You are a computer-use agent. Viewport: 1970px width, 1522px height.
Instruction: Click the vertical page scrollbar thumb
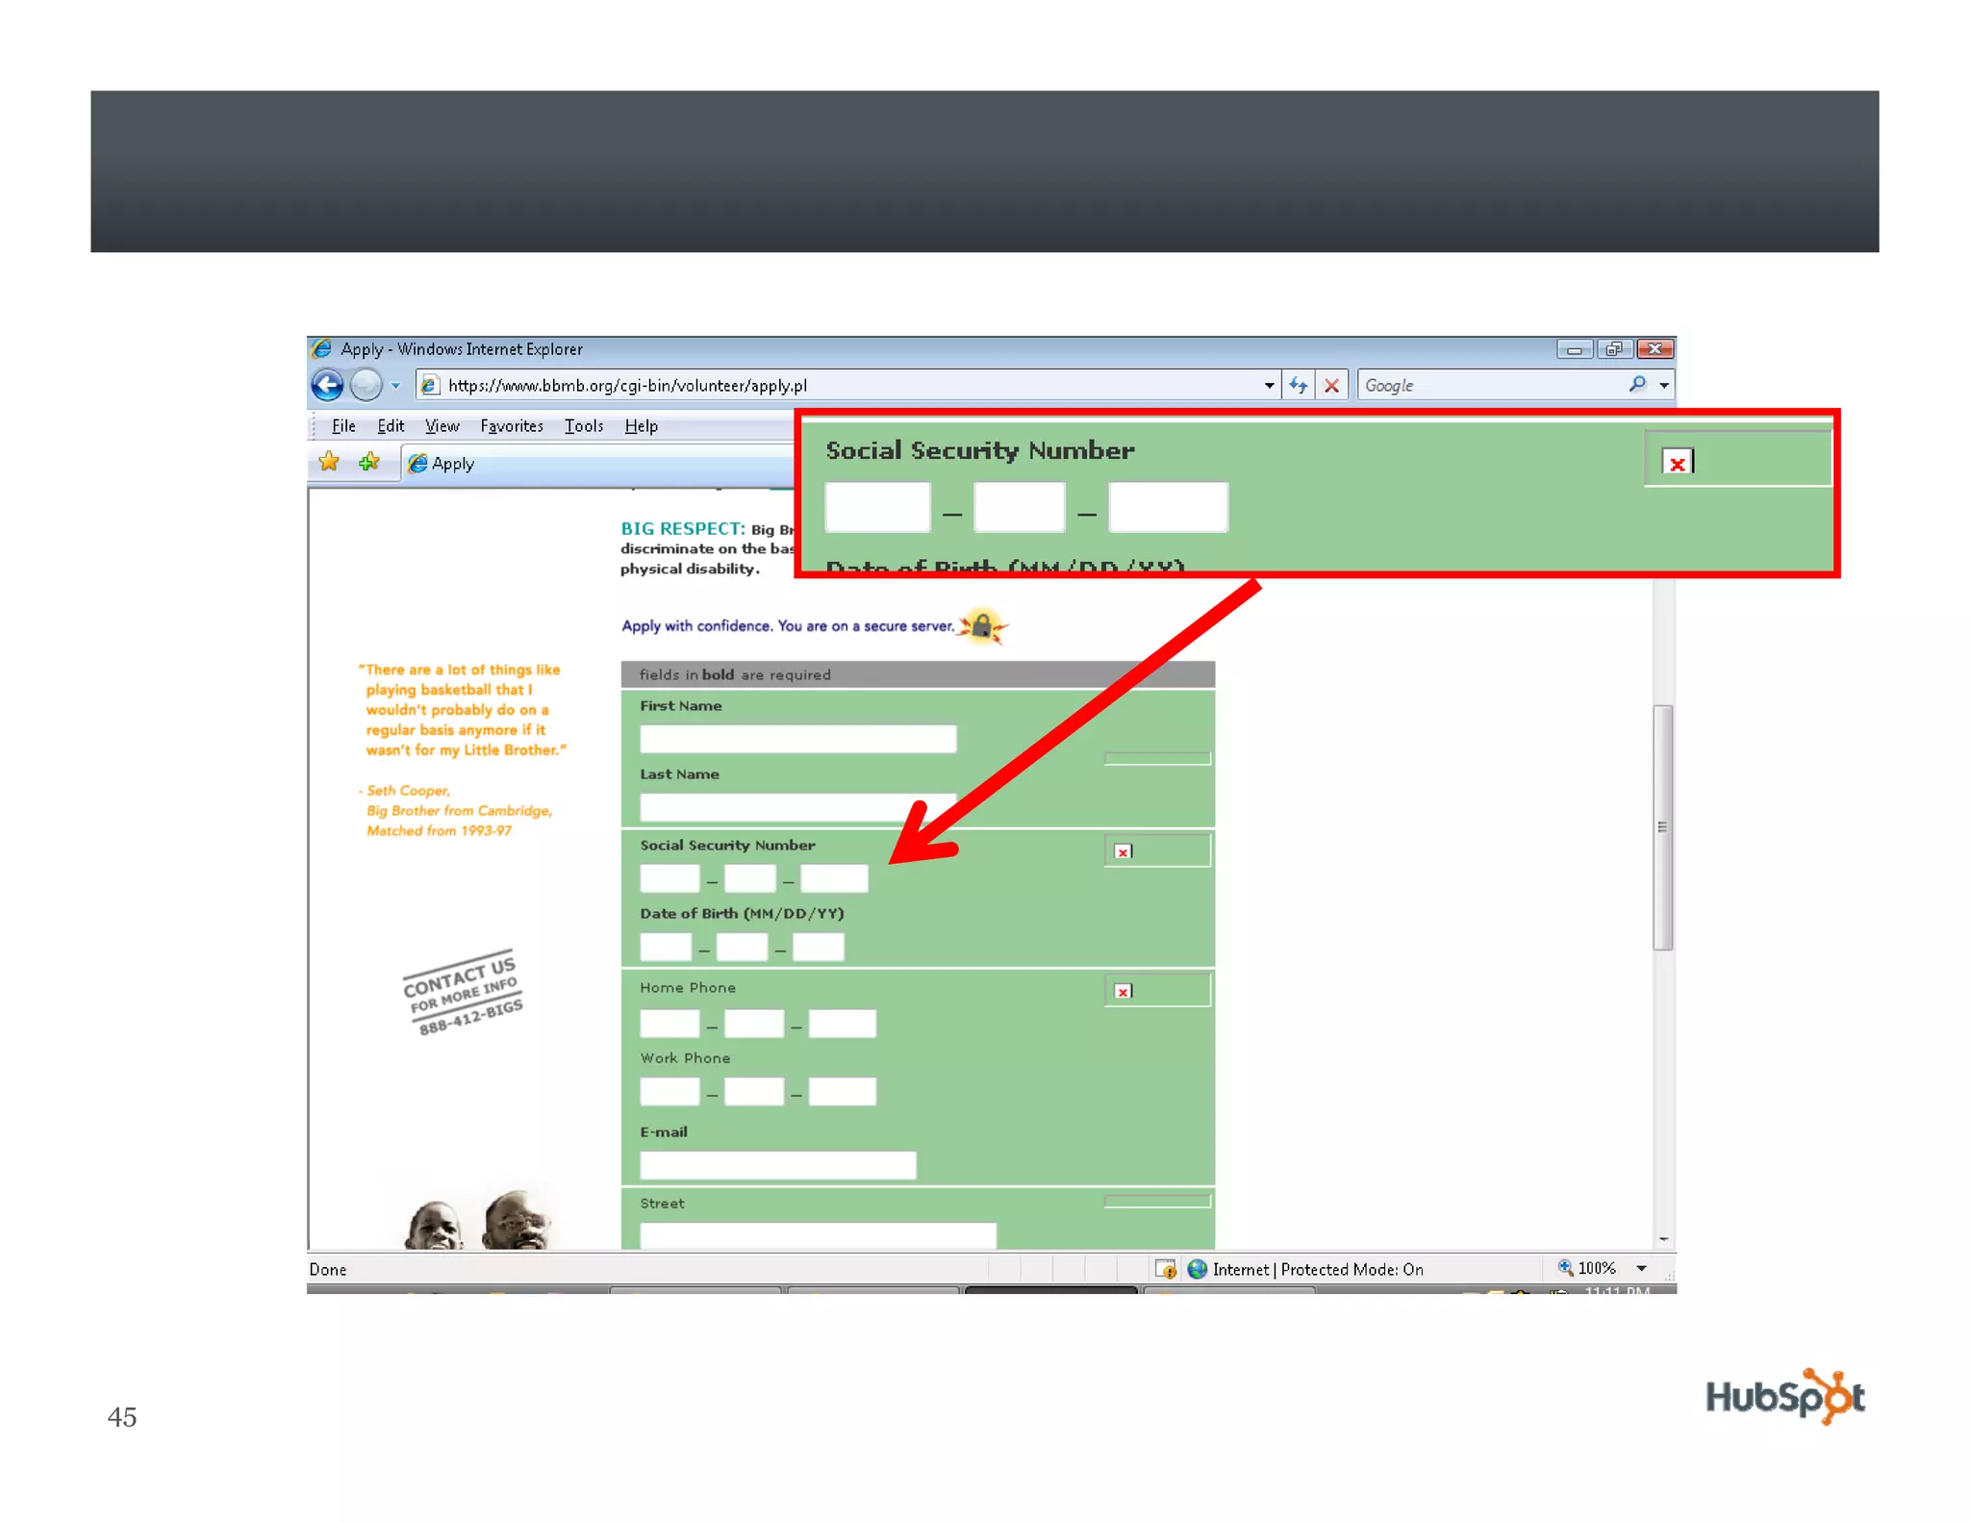[1662, 827]
